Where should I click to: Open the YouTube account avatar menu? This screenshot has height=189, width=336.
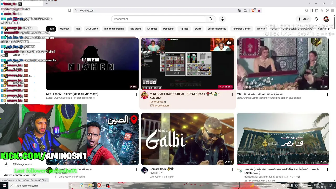(326, 19)
